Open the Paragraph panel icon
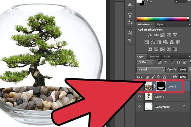The image size is (191, 127). click(130, 40)
